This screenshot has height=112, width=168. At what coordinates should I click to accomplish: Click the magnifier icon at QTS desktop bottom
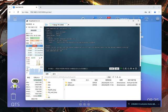click(85, 104)
